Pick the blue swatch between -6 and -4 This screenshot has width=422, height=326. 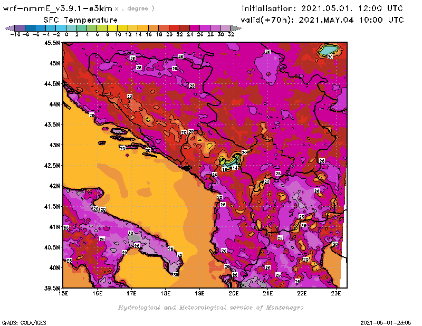pyautogui.click(x=41, y=28)
